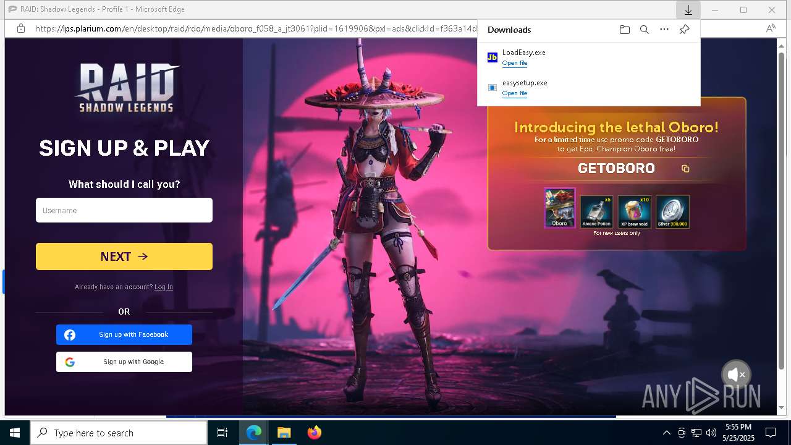Pin the Downloads panel

(684, 30)
